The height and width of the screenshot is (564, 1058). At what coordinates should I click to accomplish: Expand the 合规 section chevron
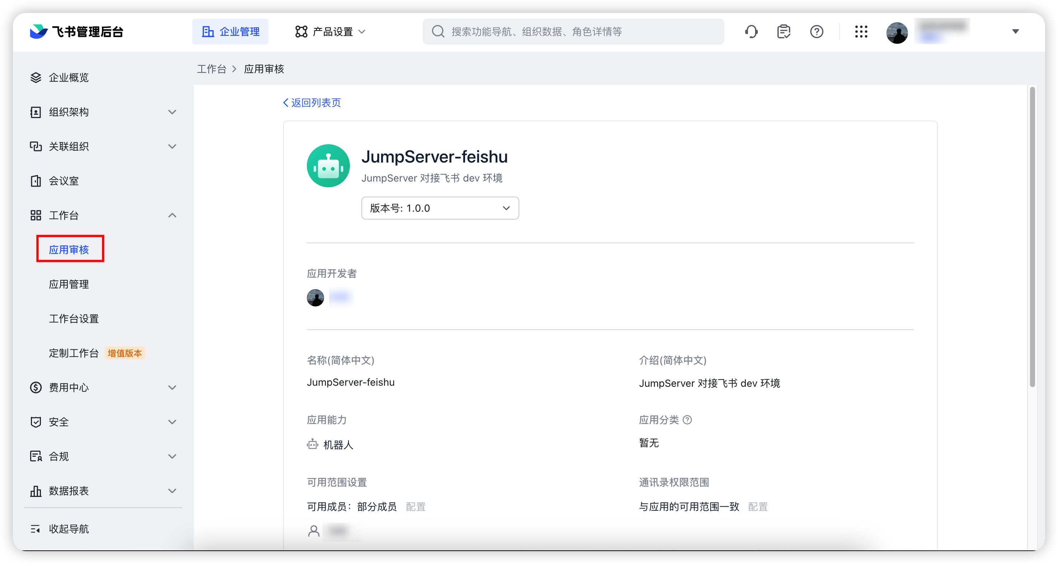(173, 456)
